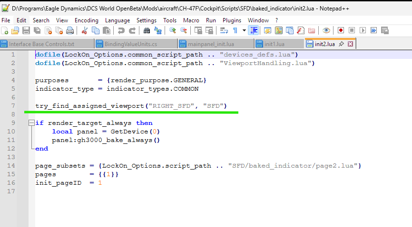Paste clipboard with toolbar Paste icon
The width and height of the screenshot is (412, 227).
point(107,30)
